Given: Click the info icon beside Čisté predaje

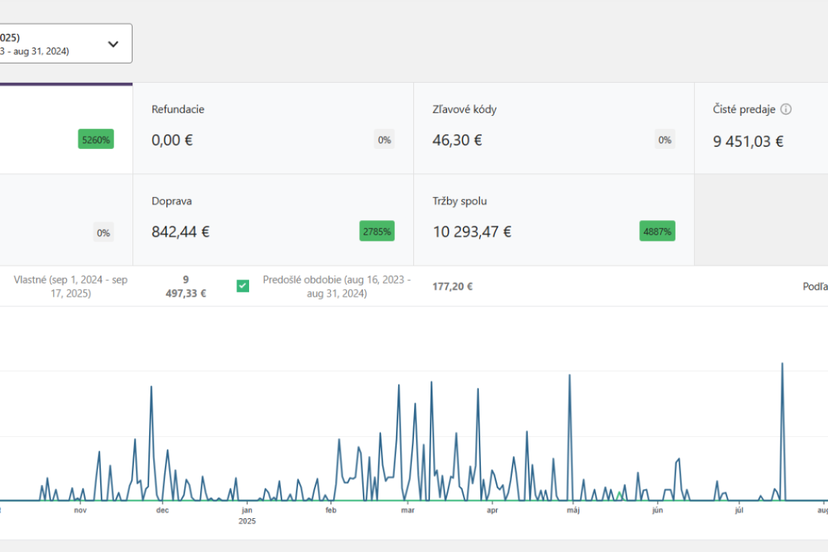Looking at the screenshot, I should [786, 109].
